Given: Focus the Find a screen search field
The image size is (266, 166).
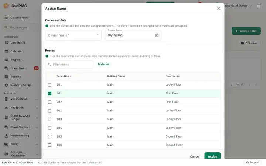Looking at the screenshot, I should pyautogui.click(x=21, y=27).
